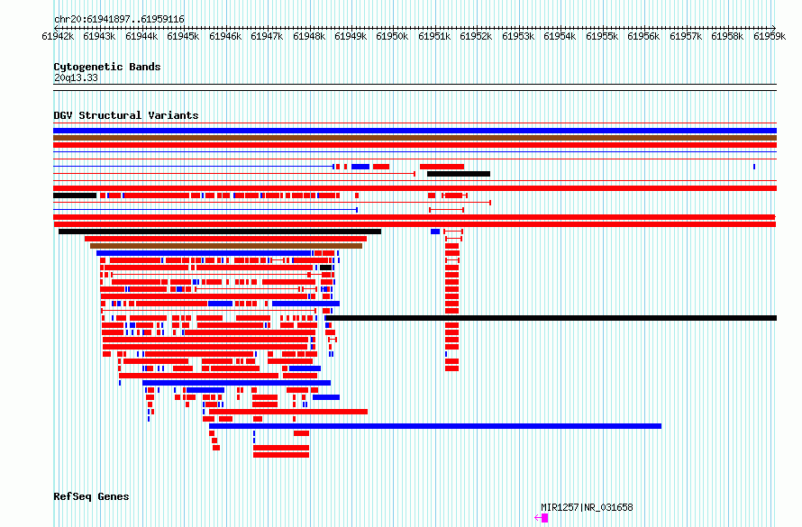The height and width of the screenshot is (527, 802).
Task: Click ruler position 61948k
Action: pos(309,36)
